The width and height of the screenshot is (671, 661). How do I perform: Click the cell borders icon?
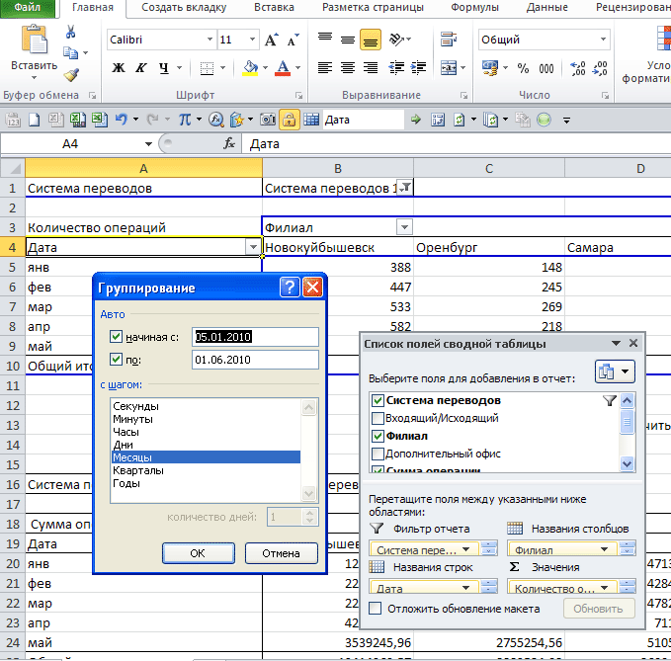207,68
